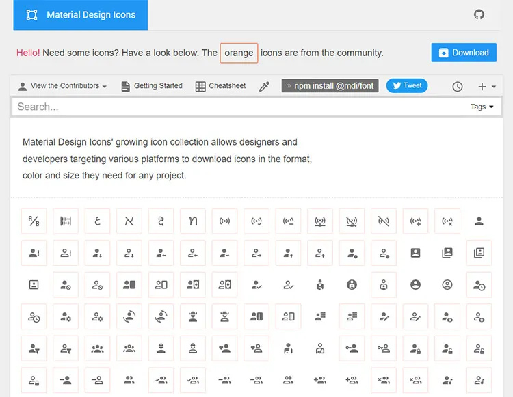The height and width of the screenshot is (397, 513).
Task: Open the access point network off icon
Action: point(352,221)
